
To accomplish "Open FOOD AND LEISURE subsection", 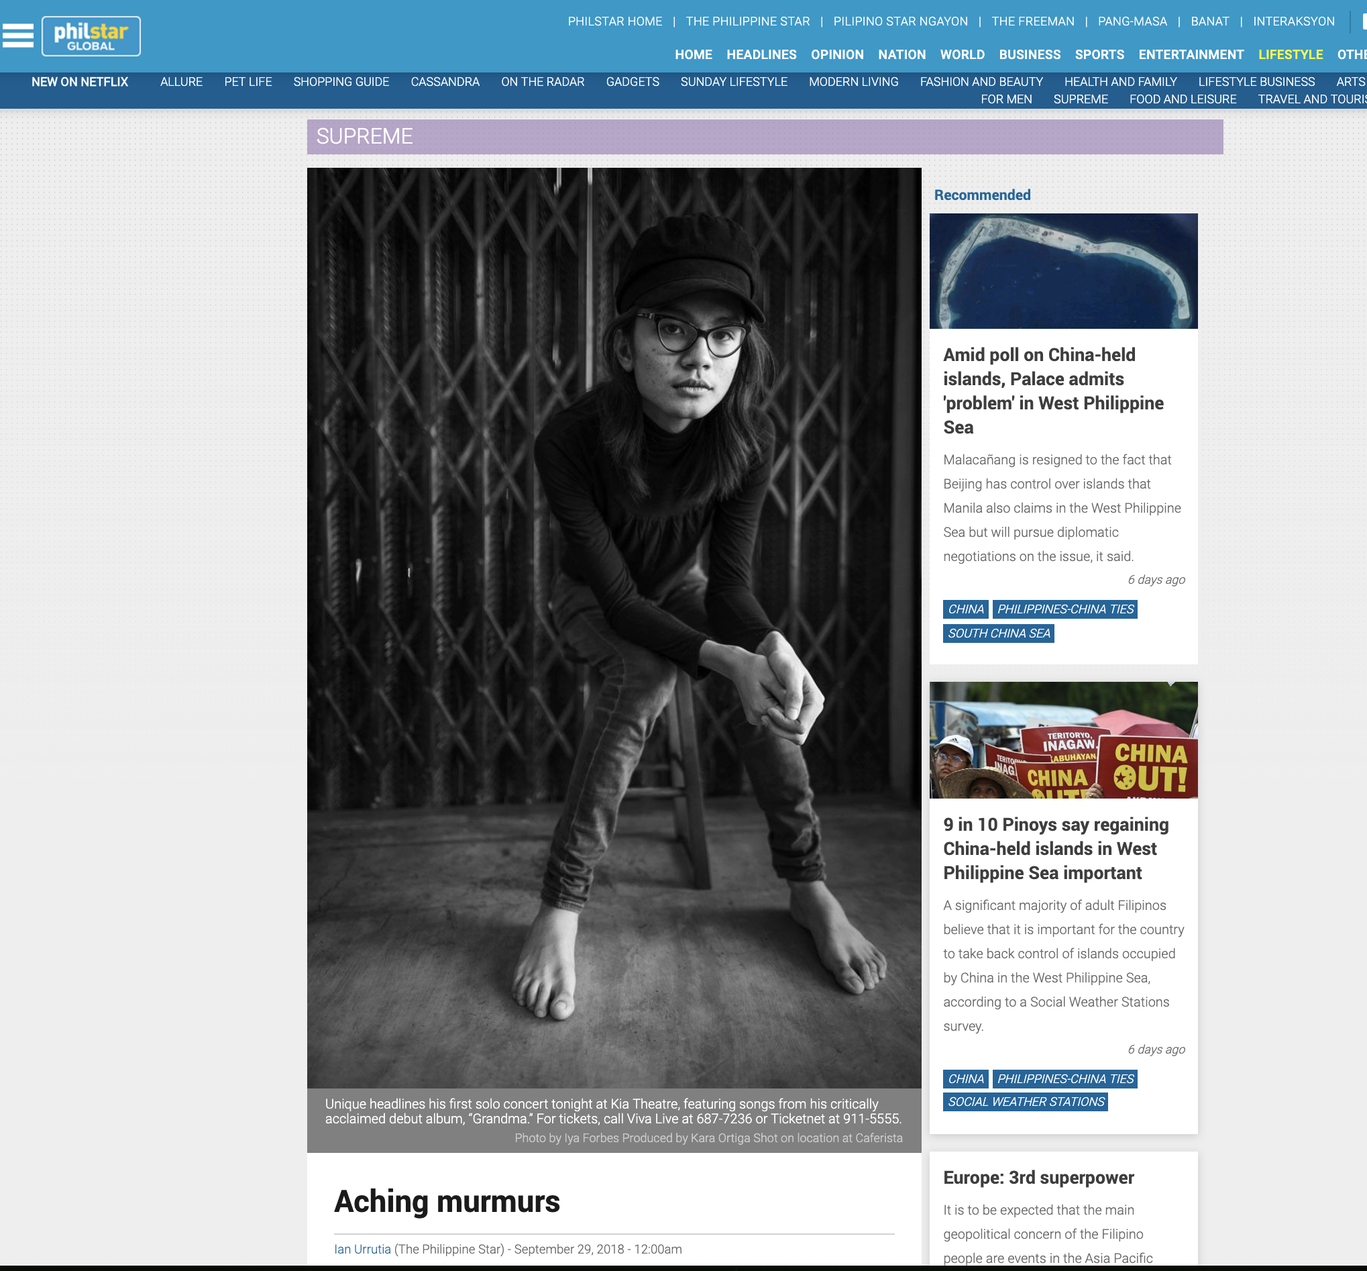I will click(1183, 99).
